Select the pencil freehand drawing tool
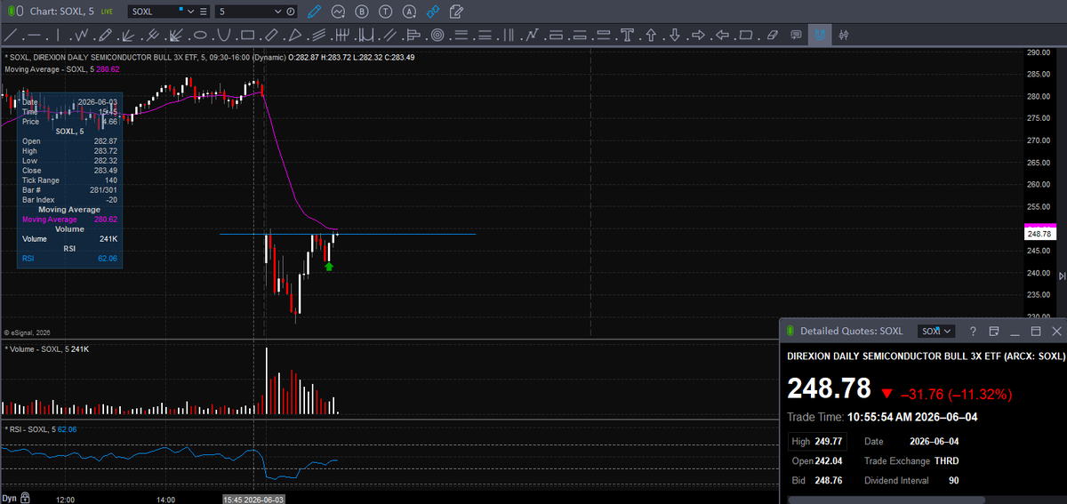 pos(105,35)
